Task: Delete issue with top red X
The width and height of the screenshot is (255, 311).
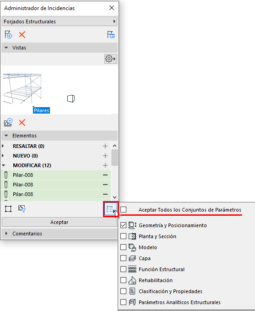Action: 22,34
